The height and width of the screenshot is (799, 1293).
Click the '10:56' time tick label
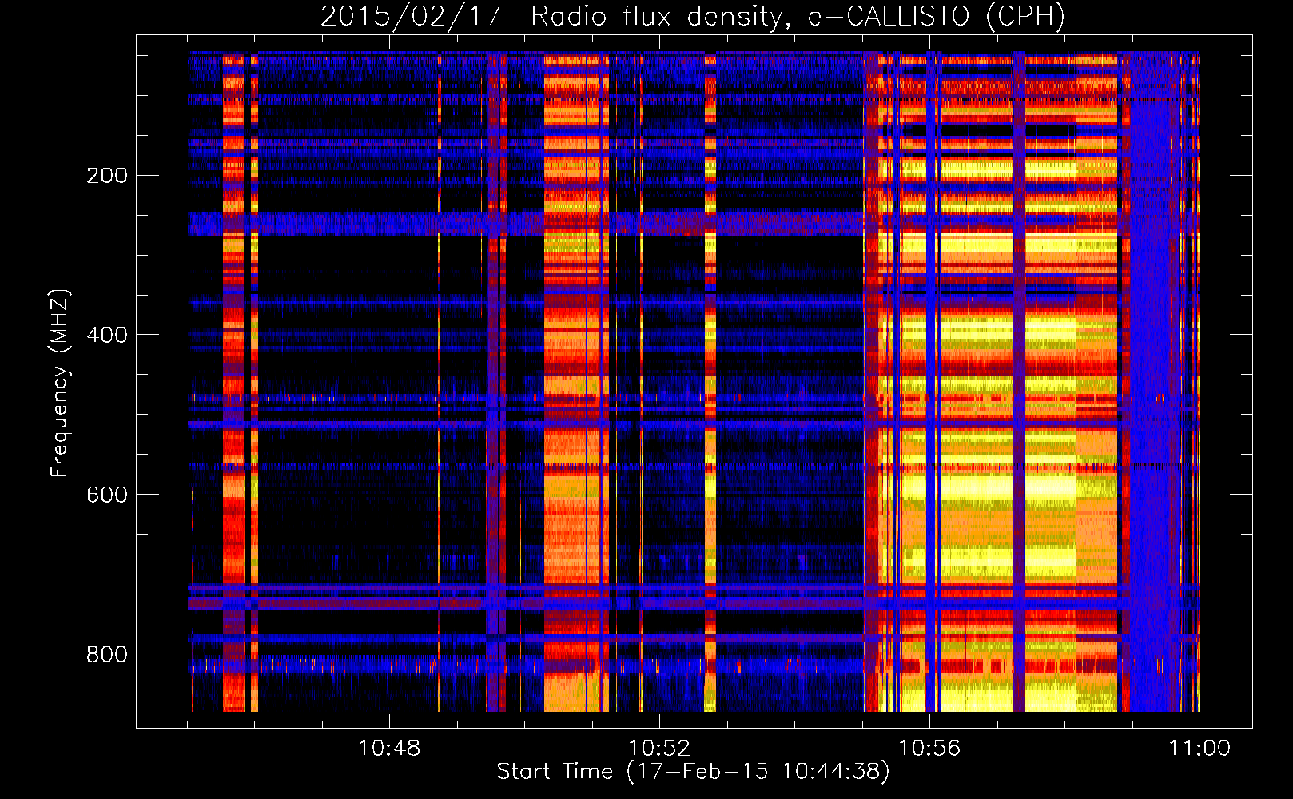pos(929,749)
